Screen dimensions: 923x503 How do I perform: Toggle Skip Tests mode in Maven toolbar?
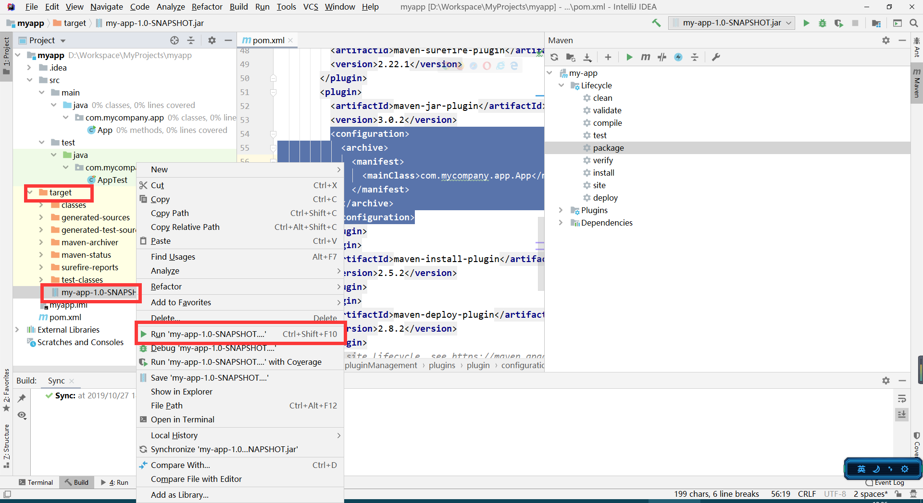tap(678, 57)
